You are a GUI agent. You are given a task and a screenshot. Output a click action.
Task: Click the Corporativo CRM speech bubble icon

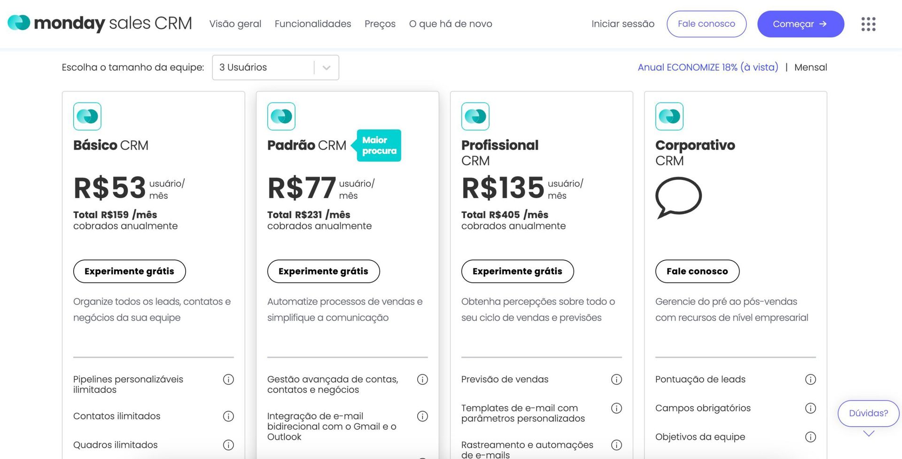678,197
